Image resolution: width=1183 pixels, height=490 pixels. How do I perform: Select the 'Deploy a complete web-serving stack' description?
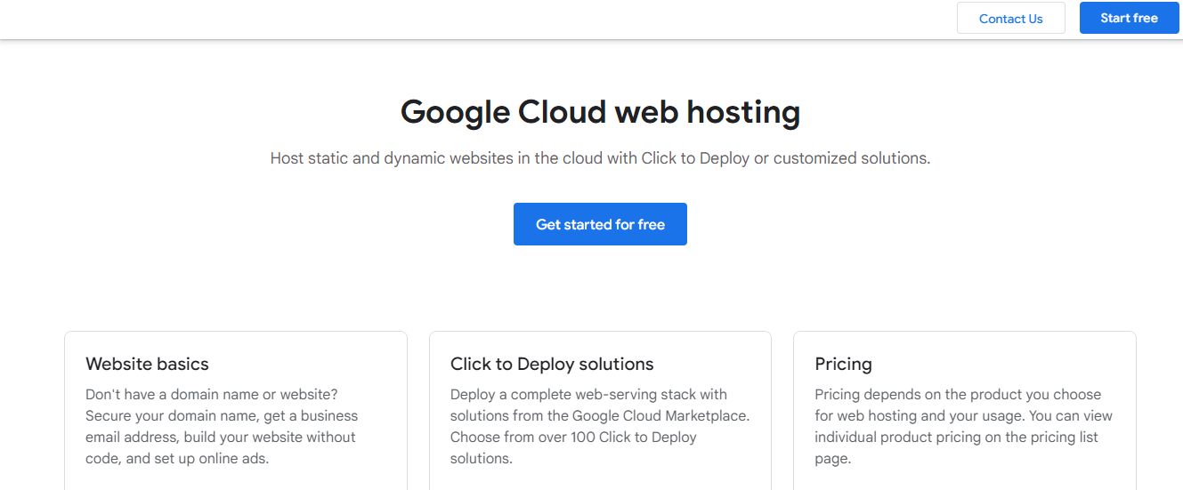pos(600,427)
